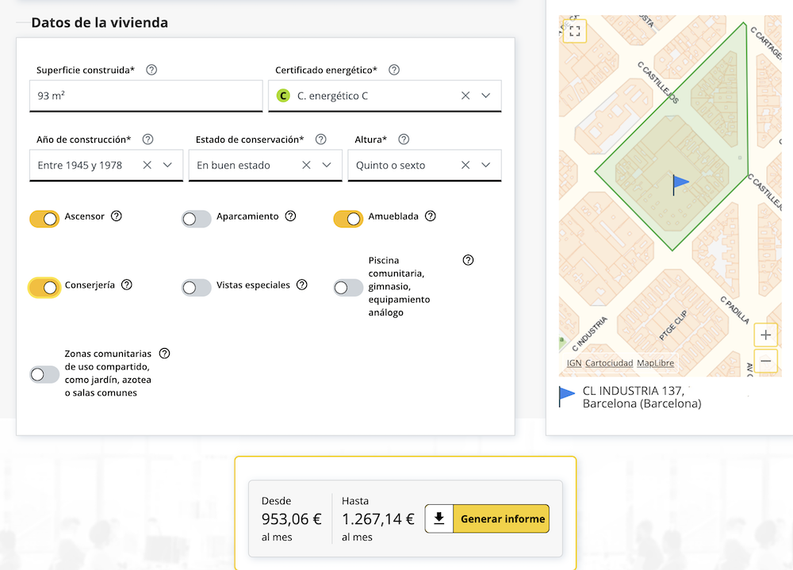Open the Cartociudad attribution link
The height and width of the screenshot is (570, 793).
[609, 363]
